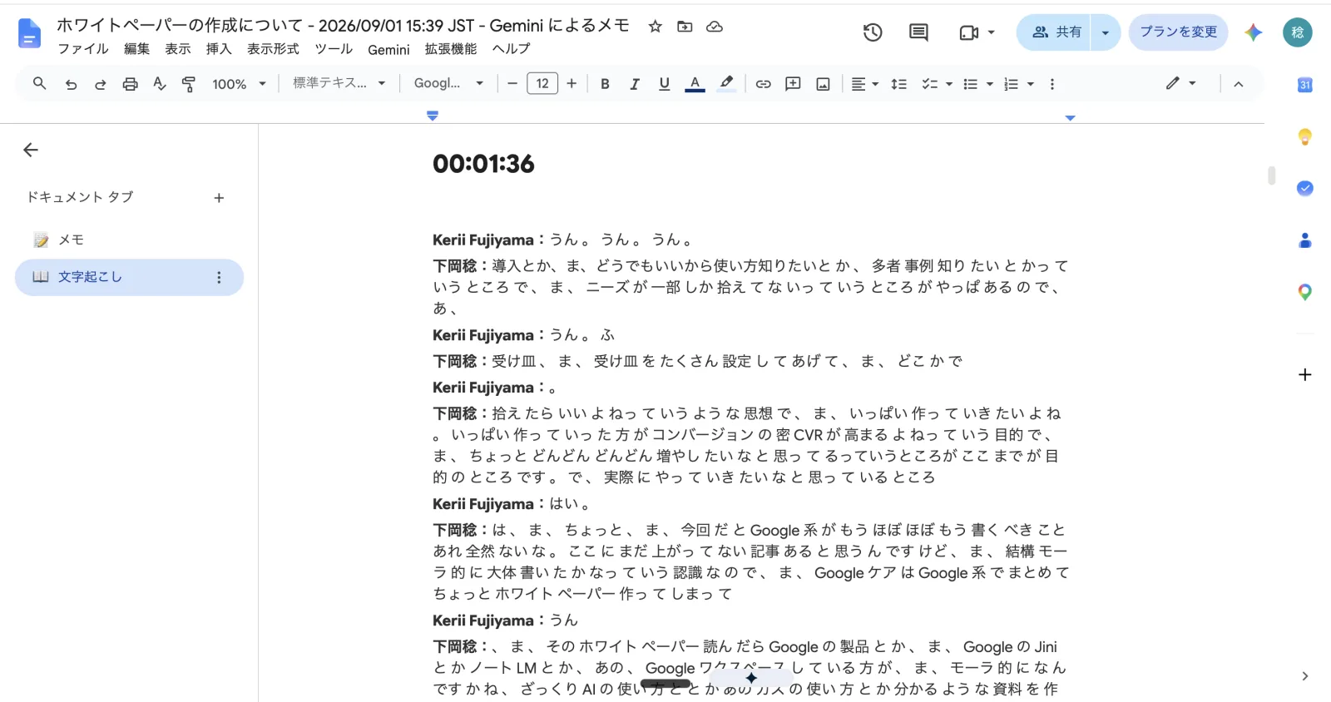Click the vertical scrollbar thumb

point(1272,175)
